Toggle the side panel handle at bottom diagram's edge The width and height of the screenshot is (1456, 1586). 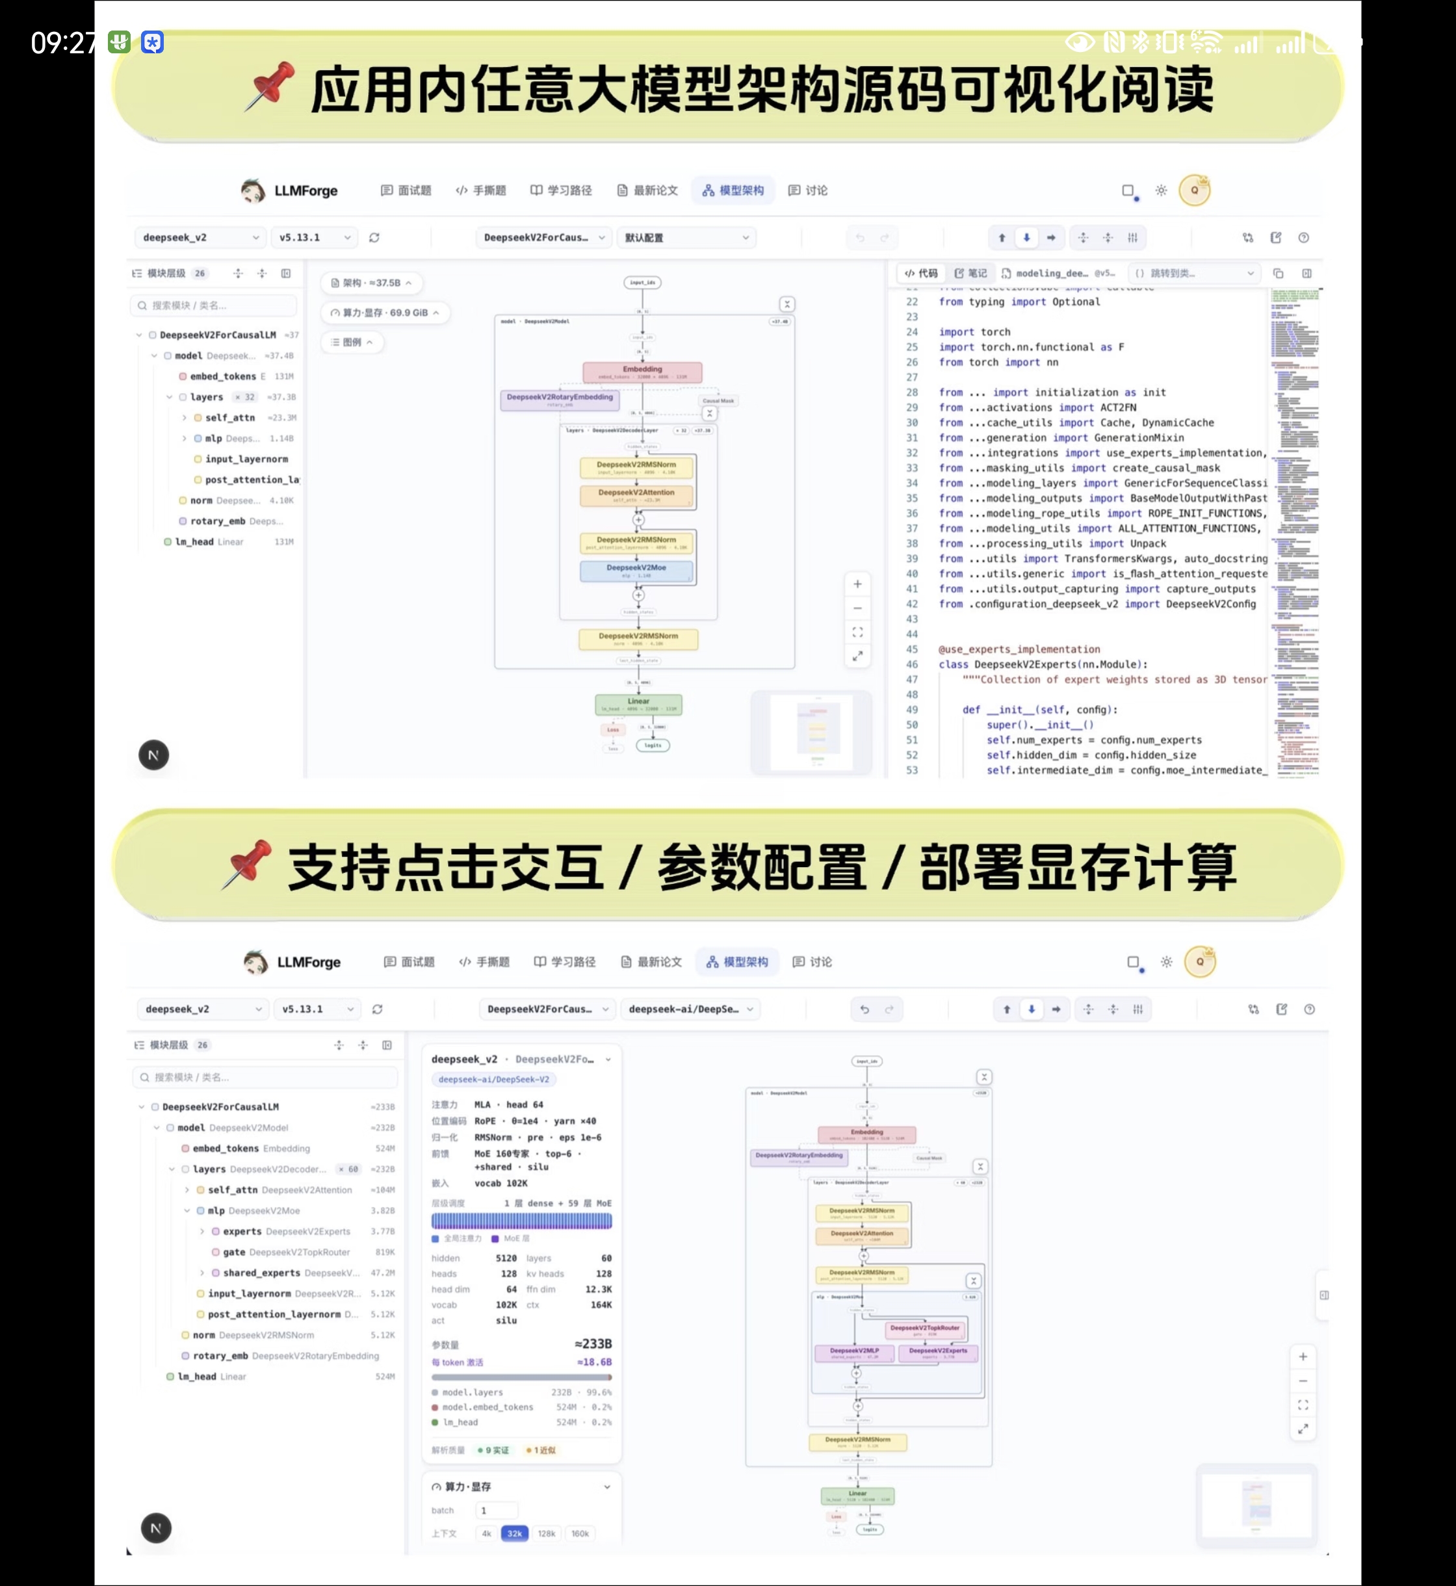pyautogui.click(x=1325, y=1295)
